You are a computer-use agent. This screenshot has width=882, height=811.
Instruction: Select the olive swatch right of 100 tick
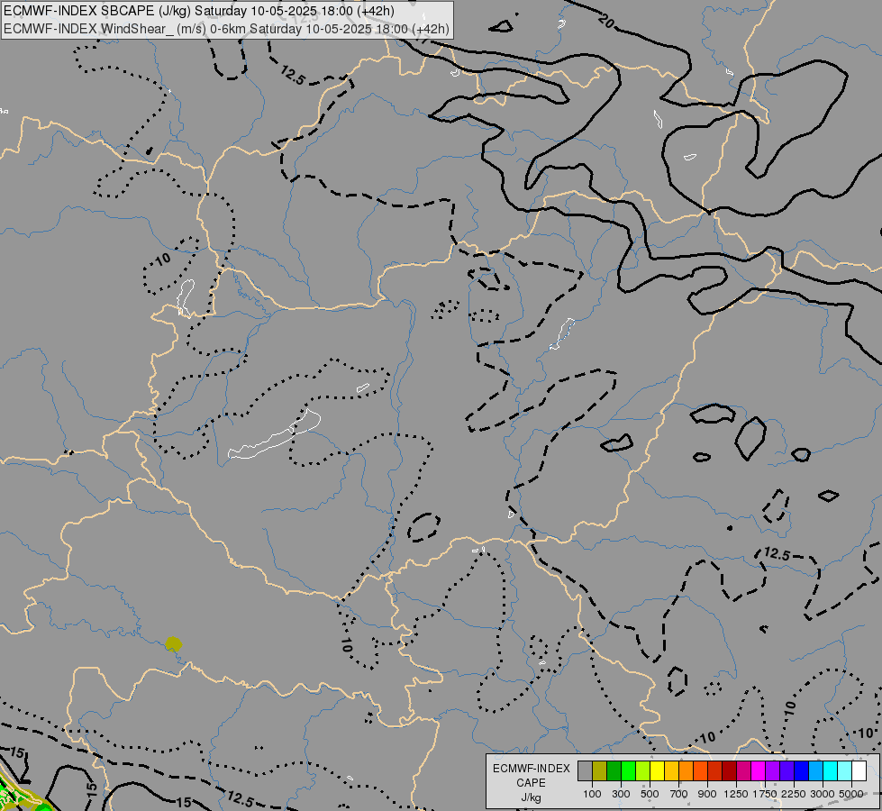[x=600, y=771]
